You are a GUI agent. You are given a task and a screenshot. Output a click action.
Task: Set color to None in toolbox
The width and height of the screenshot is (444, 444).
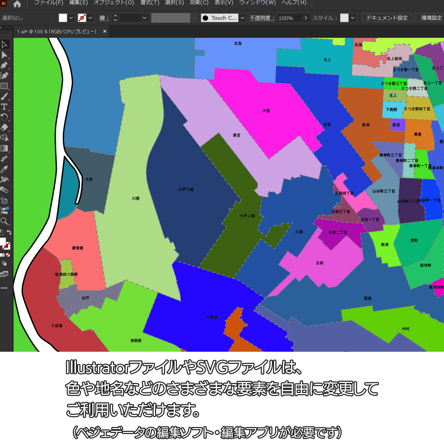pos(8,255)
